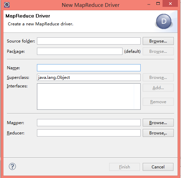Focus the Mapper input field
The image size is (181, 178).
coord(89,122)
